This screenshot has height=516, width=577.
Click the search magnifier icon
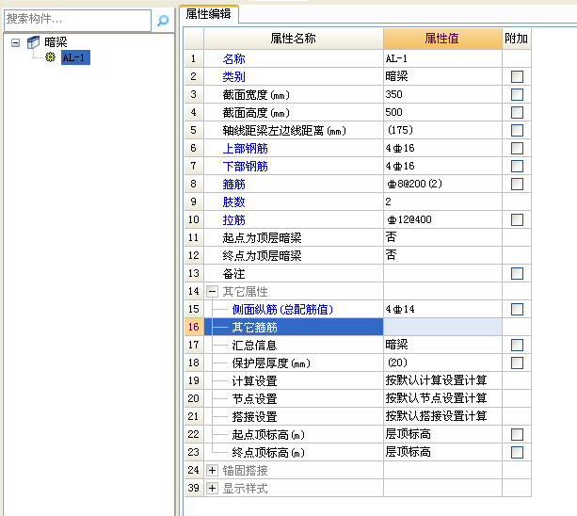coord(163,20)
